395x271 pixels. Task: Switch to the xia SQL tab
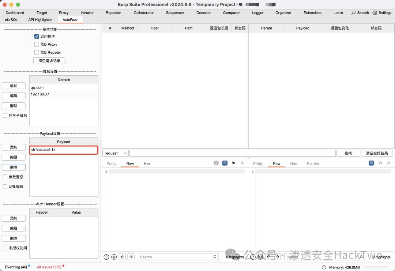click(x=11, y=20)
